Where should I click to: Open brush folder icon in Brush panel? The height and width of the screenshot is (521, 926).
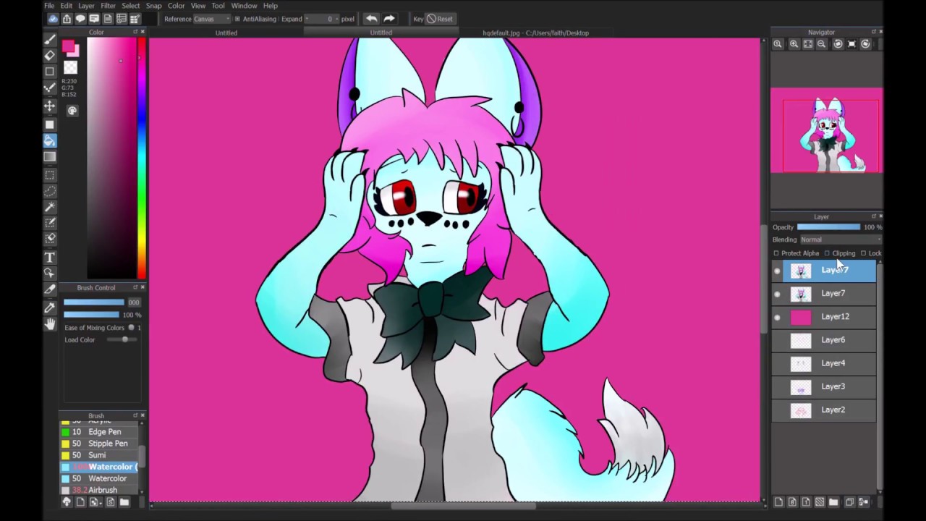coord(124,501)
